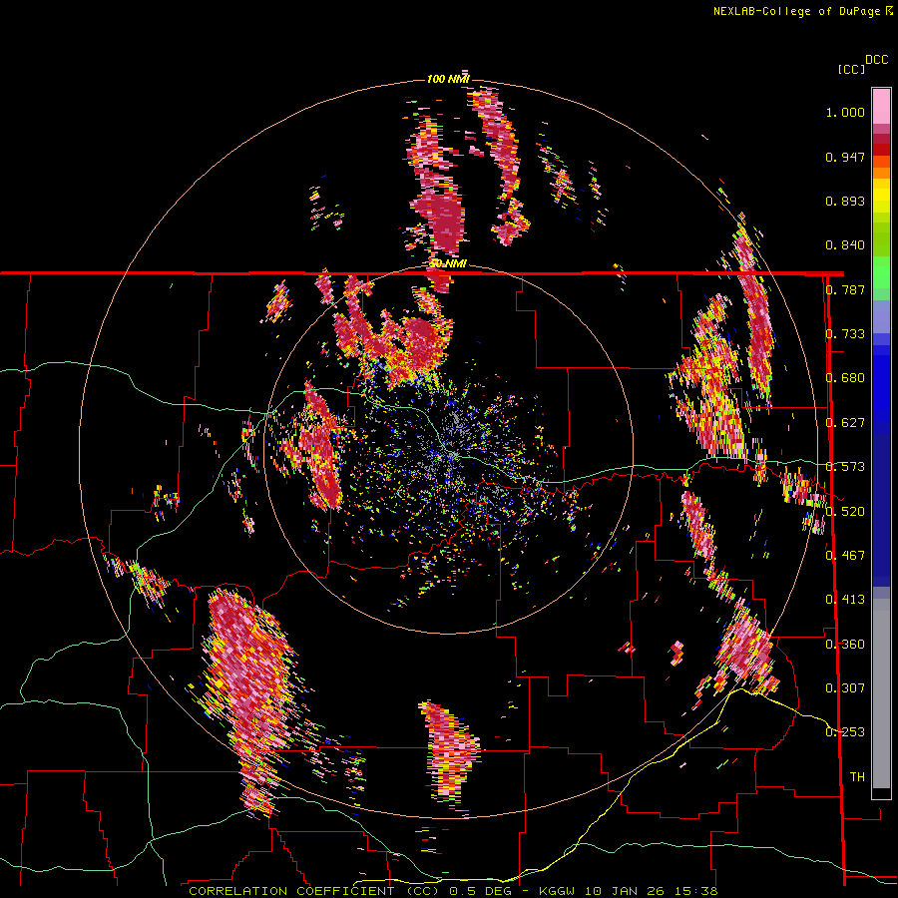Pick the light pink top segment of color bar

tap(881, 107)
